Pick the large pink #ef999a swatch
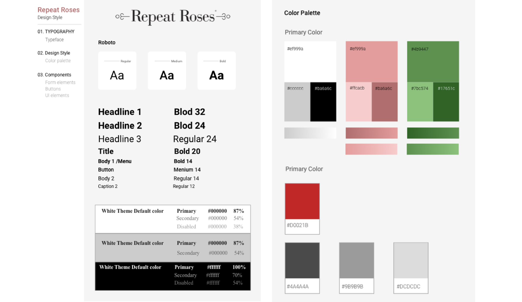 pyautogui.click(x=372, y=62)
